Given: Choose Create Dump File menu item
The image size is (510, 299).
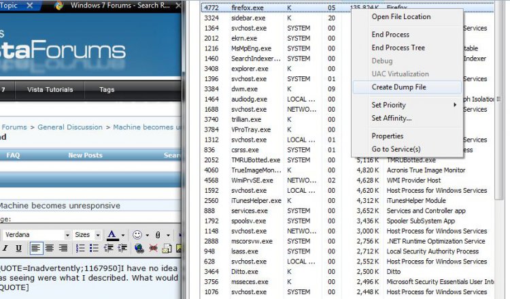Looking at the screenshot, I should point(407,87).
